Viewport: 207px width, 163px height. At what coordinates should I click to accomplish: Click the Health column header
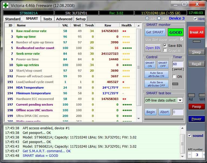click(x=126, y=25)
